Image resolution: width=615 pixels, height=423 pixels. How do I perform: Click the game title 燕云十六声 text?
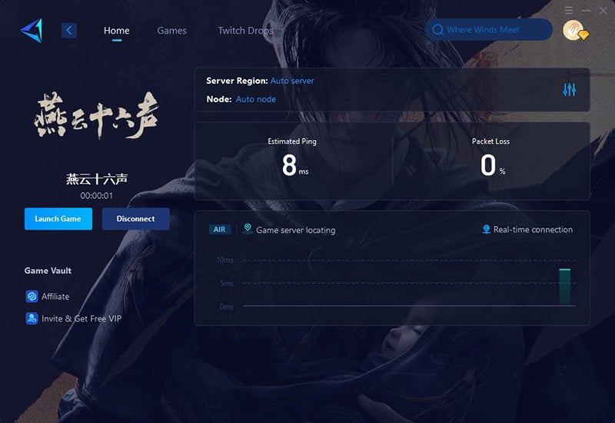point(97,179)
